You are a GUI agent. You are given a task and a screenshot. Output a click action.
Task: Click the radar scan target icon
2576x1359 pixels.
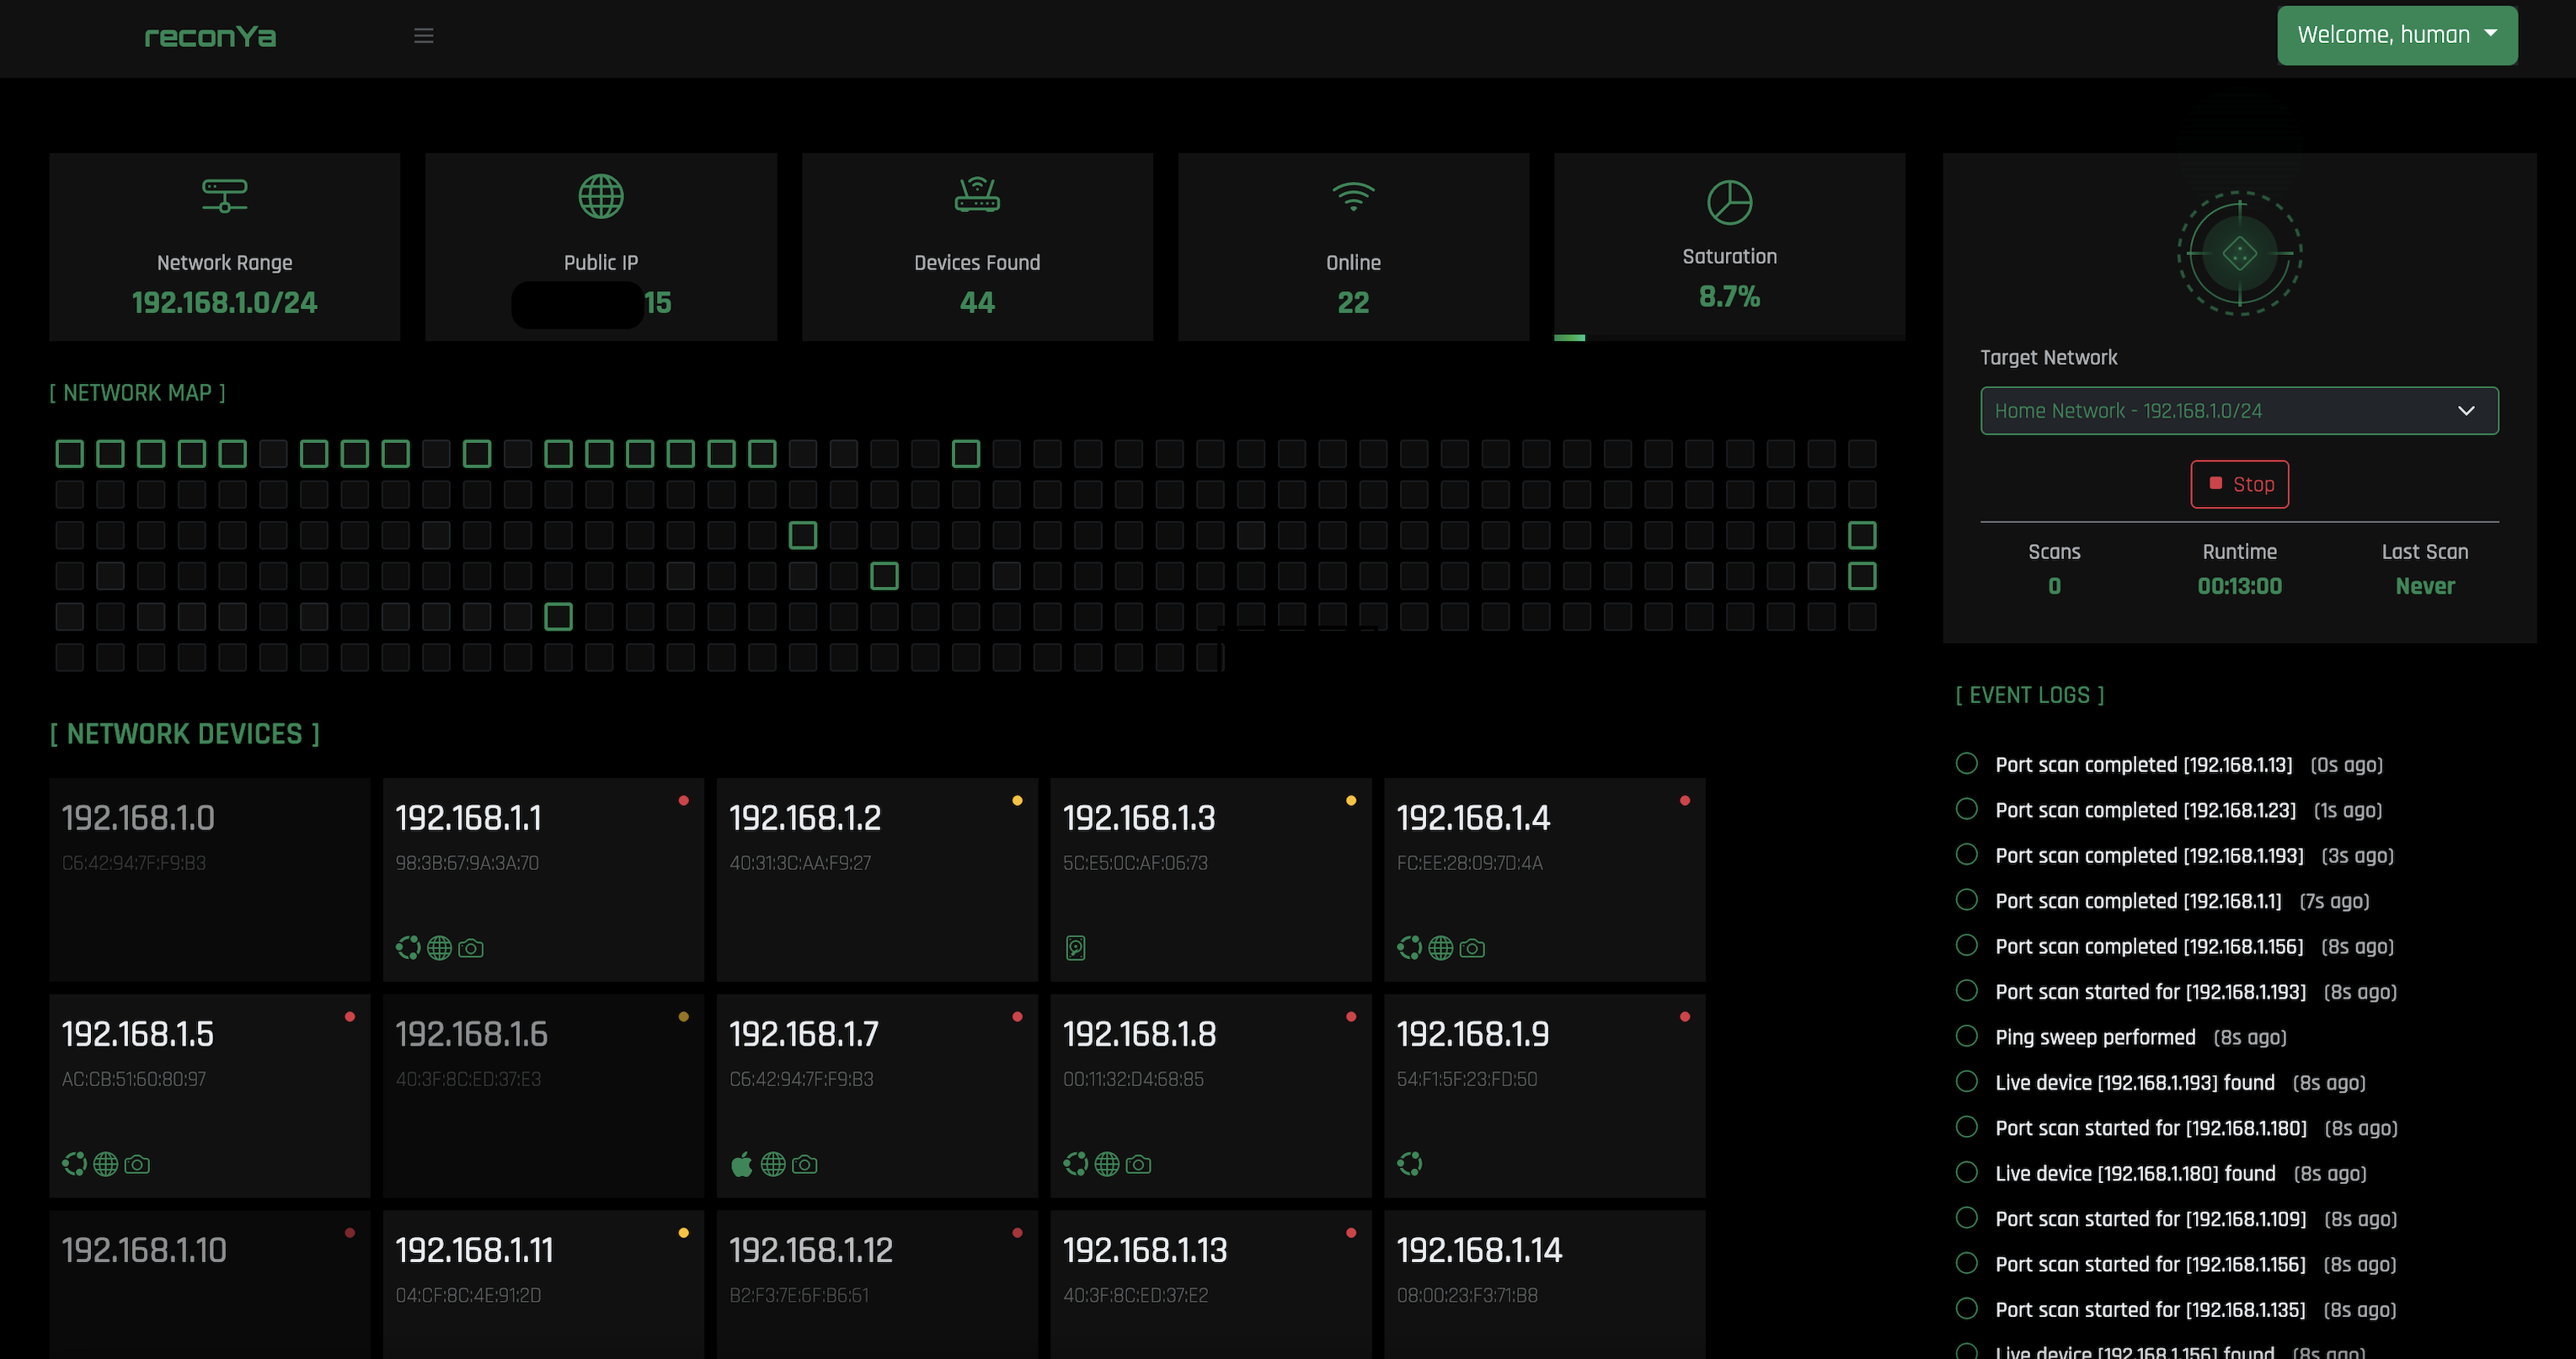click(2239, 253)
